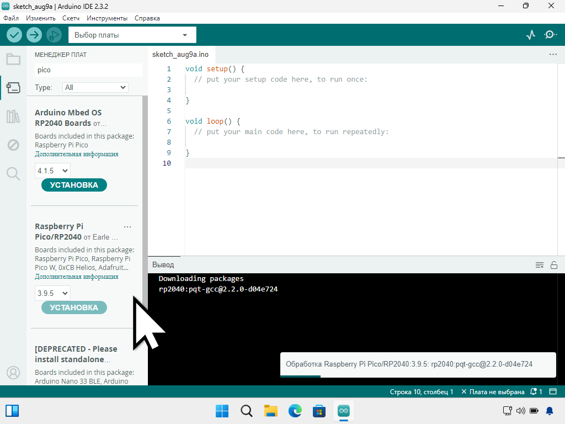Screen dimensions: 565x424
Task: Open the Скетч menu
Action: [x=71, y=18]
